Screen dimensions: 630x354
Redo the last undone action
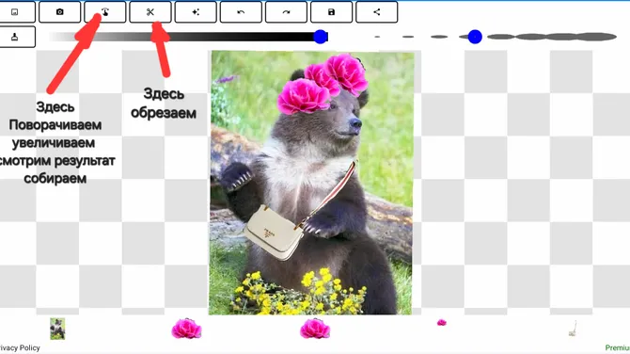pos(286,12)
